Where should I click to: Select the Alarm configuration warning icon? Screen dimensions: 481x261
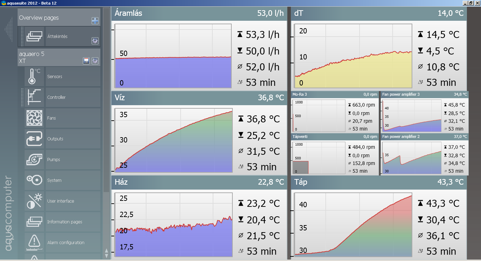pos(35,243)
